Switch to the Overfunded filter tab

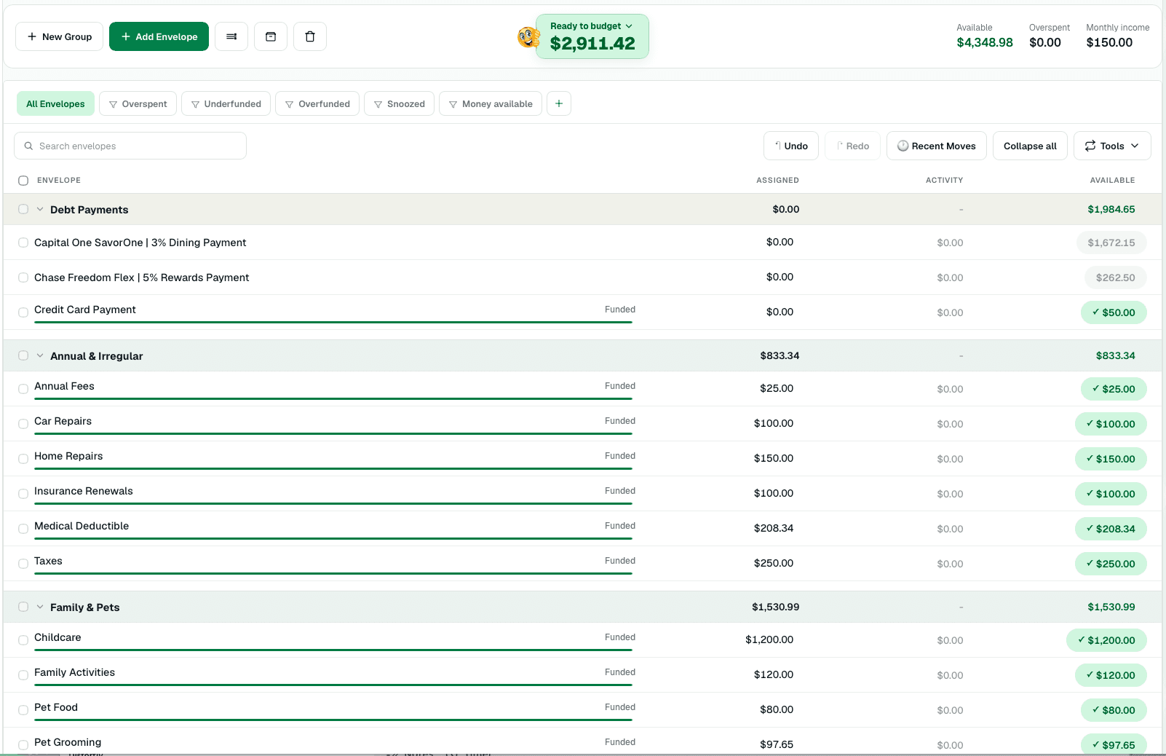pos(317,103)
